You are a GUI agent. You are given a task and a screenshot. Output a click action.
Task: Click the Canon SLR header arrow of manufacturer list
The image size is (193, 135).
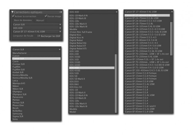tap(60, 49)
